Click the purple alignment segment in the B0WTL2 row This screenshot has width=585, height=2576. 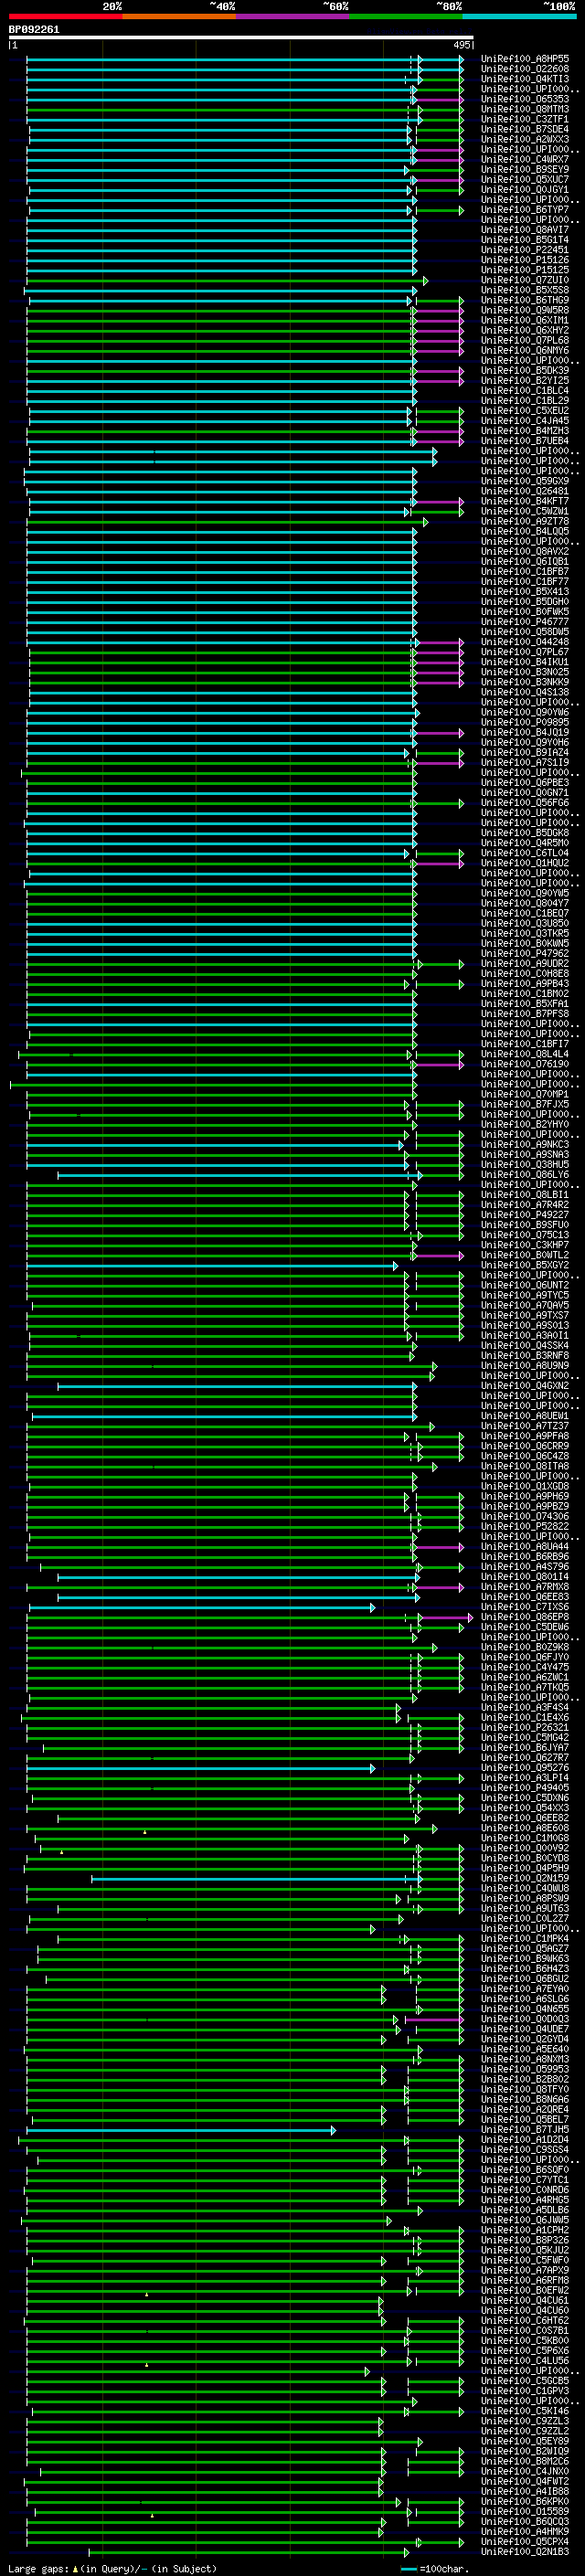[440, 1255]
